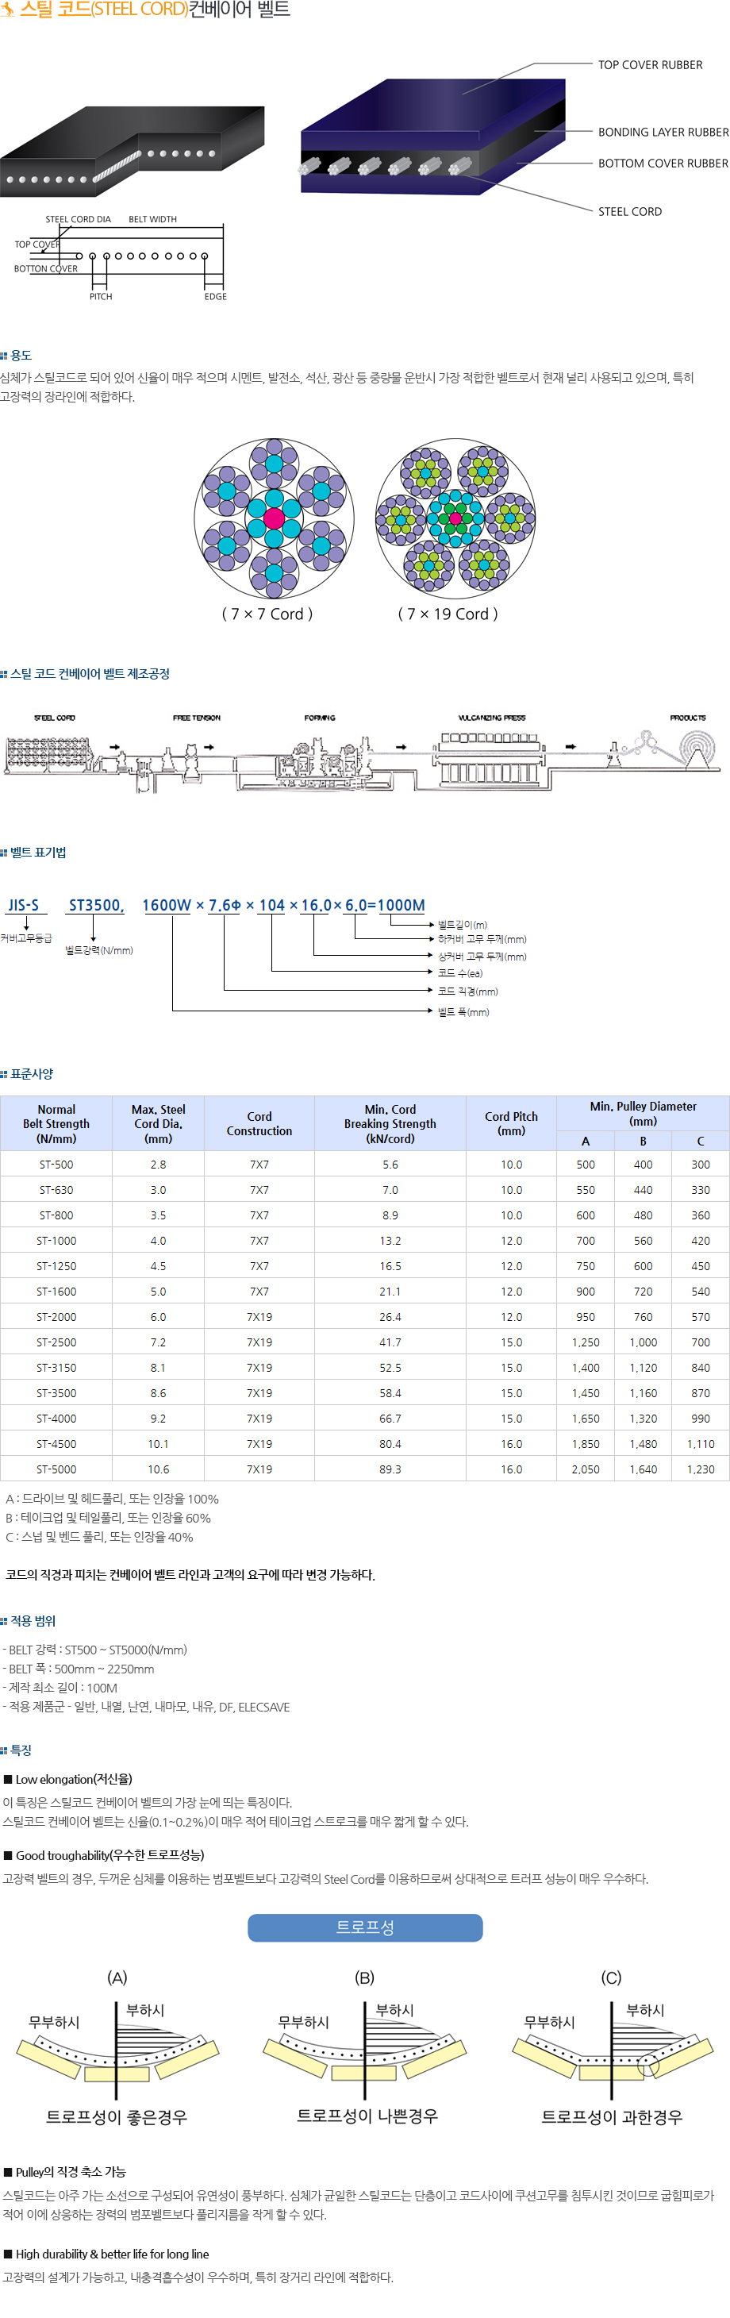The height and width of the screenshot is (2318, 730).
Task: Click the black square before Low elongation
Action: (8, 1779)
